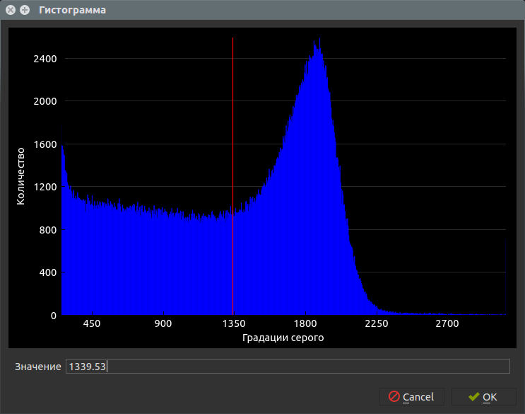Click the 900 tick on the x-axis

point(163,324)
